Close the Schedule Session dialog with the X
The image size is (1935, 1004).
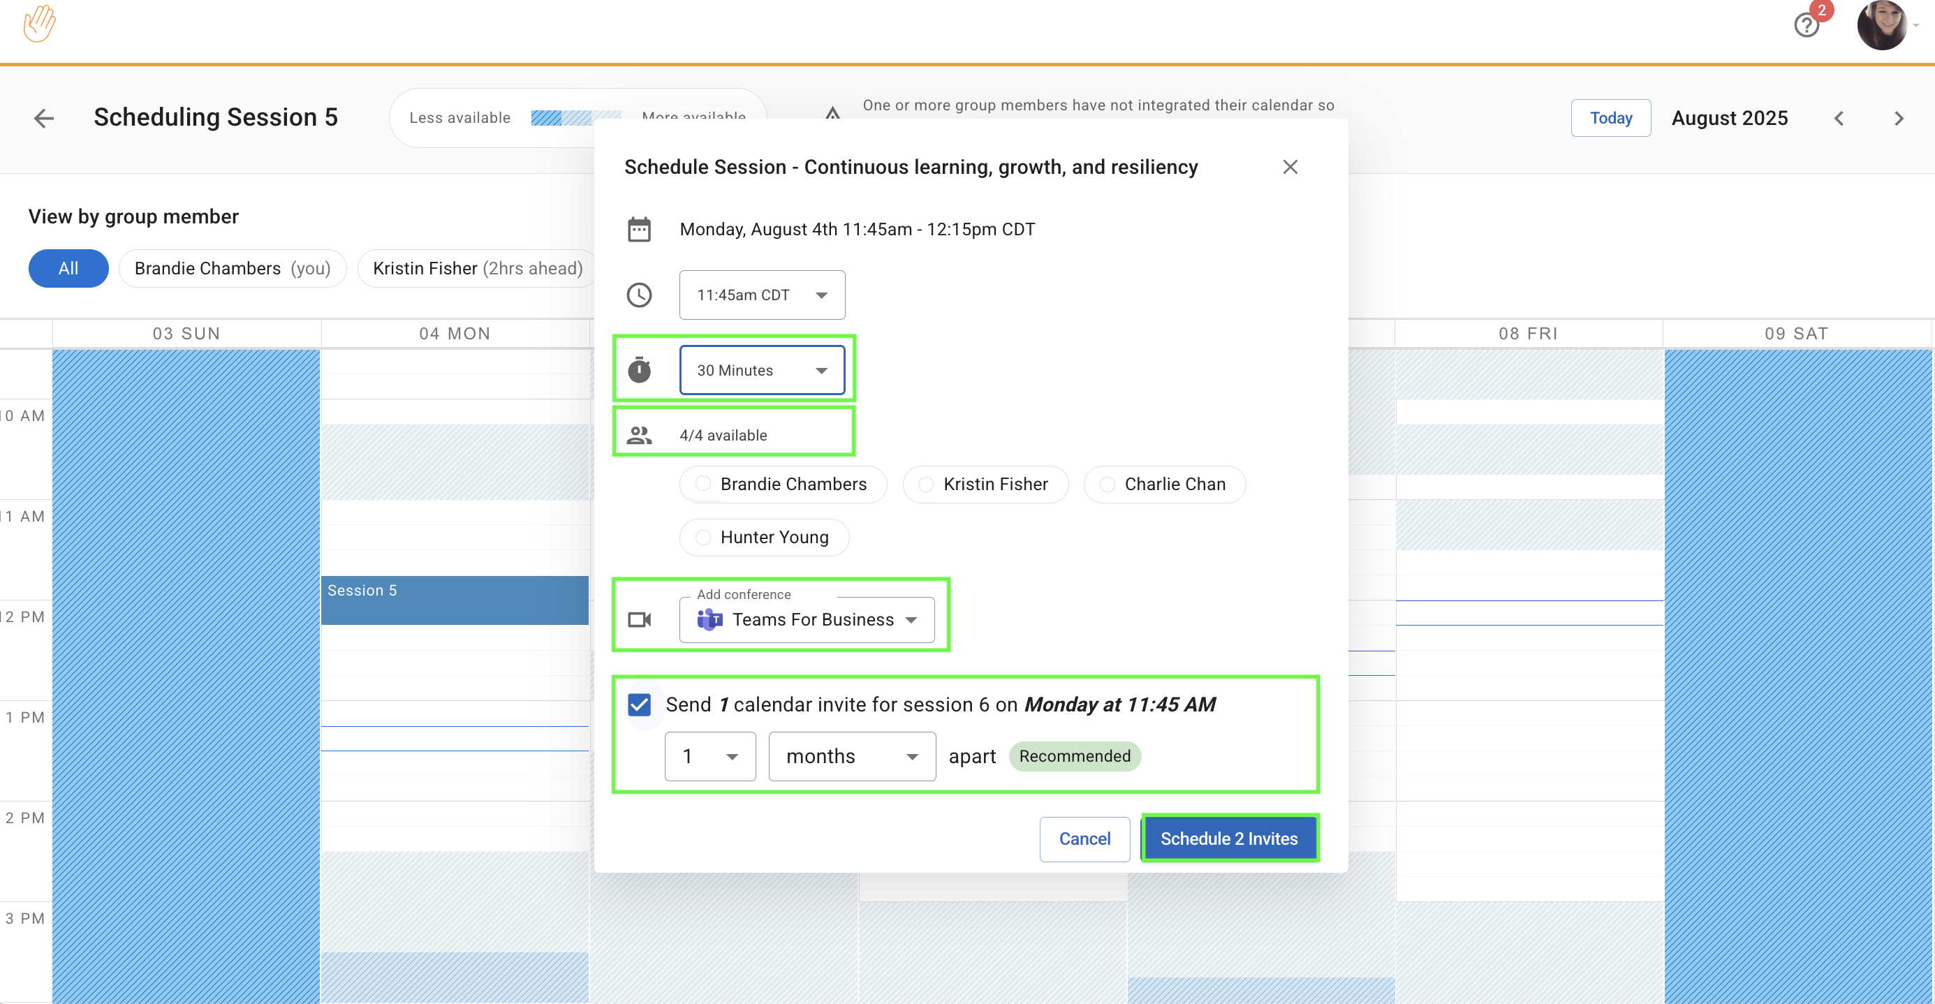[1290, 167]
